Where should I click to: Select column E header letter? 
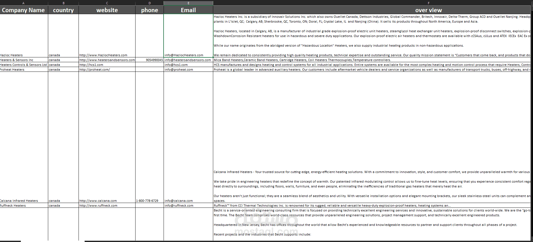point(188,3)
